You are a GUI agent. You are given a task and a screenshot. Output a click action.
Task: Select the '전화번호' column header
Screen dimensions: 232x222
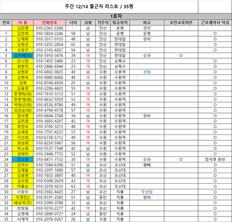(x=50, y=23)
